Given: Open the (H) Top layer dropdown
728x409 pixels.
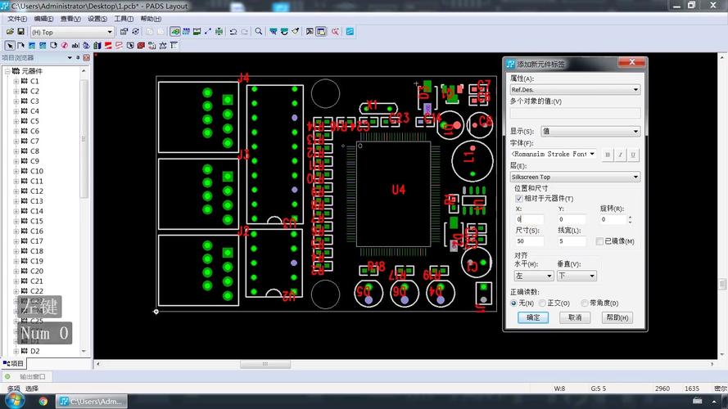Looking at the screenshot, I should click(72, 32).
